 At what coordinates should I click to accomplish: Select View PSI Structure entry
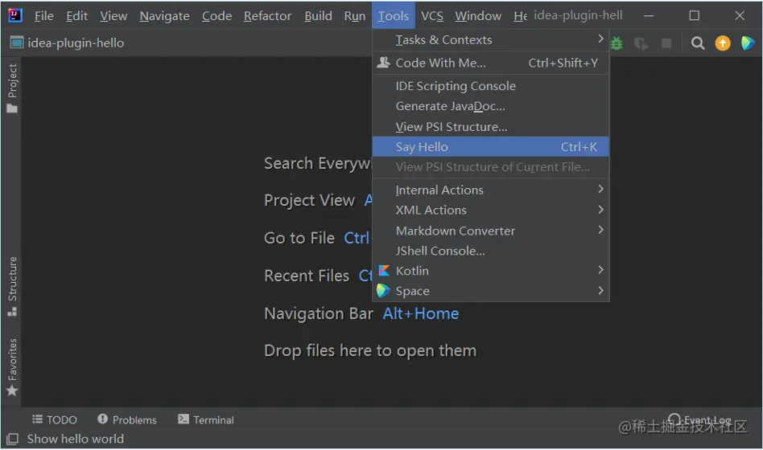click(490, 127)
